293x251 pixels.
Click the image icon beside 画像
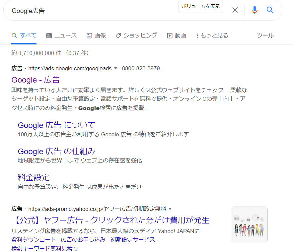coord(89,36)
